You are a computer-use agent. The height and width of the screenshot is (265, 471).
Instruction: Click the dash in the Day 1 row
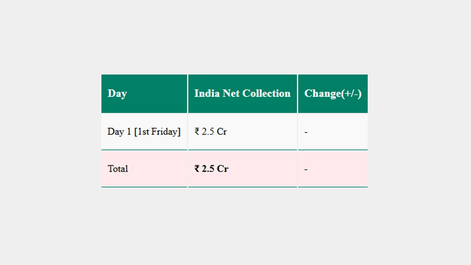[x=306, y=132]
